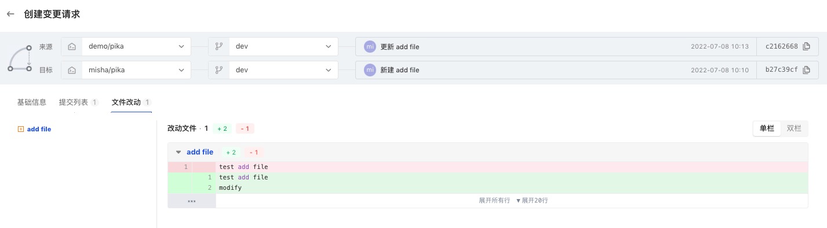Collapse the add file diff section
The width and height of the screenshot is (827, 228).
(178, 152)
